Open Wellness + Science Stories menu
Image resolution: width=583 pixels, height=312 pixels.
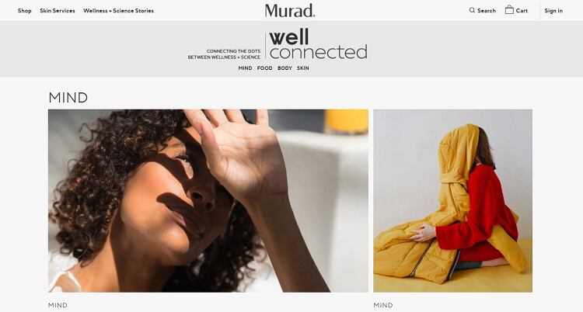click(118, 11)
